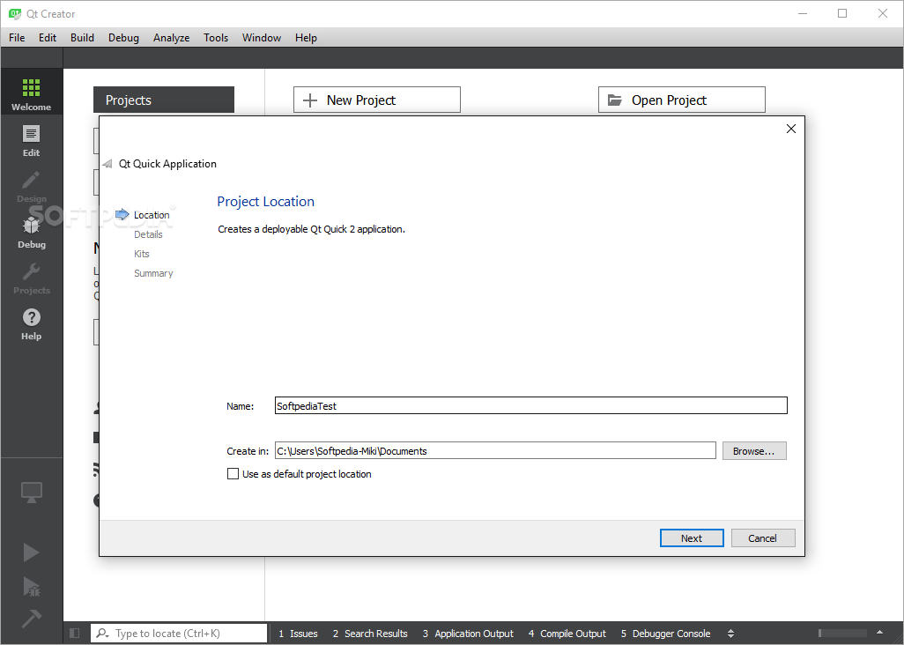
Task: Open the Issues output pane
Action: point(298,633)
